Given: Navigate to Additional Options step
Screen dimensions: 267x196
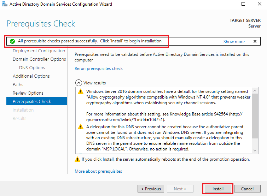Looking at the screenshot, I should coord(31,76).
